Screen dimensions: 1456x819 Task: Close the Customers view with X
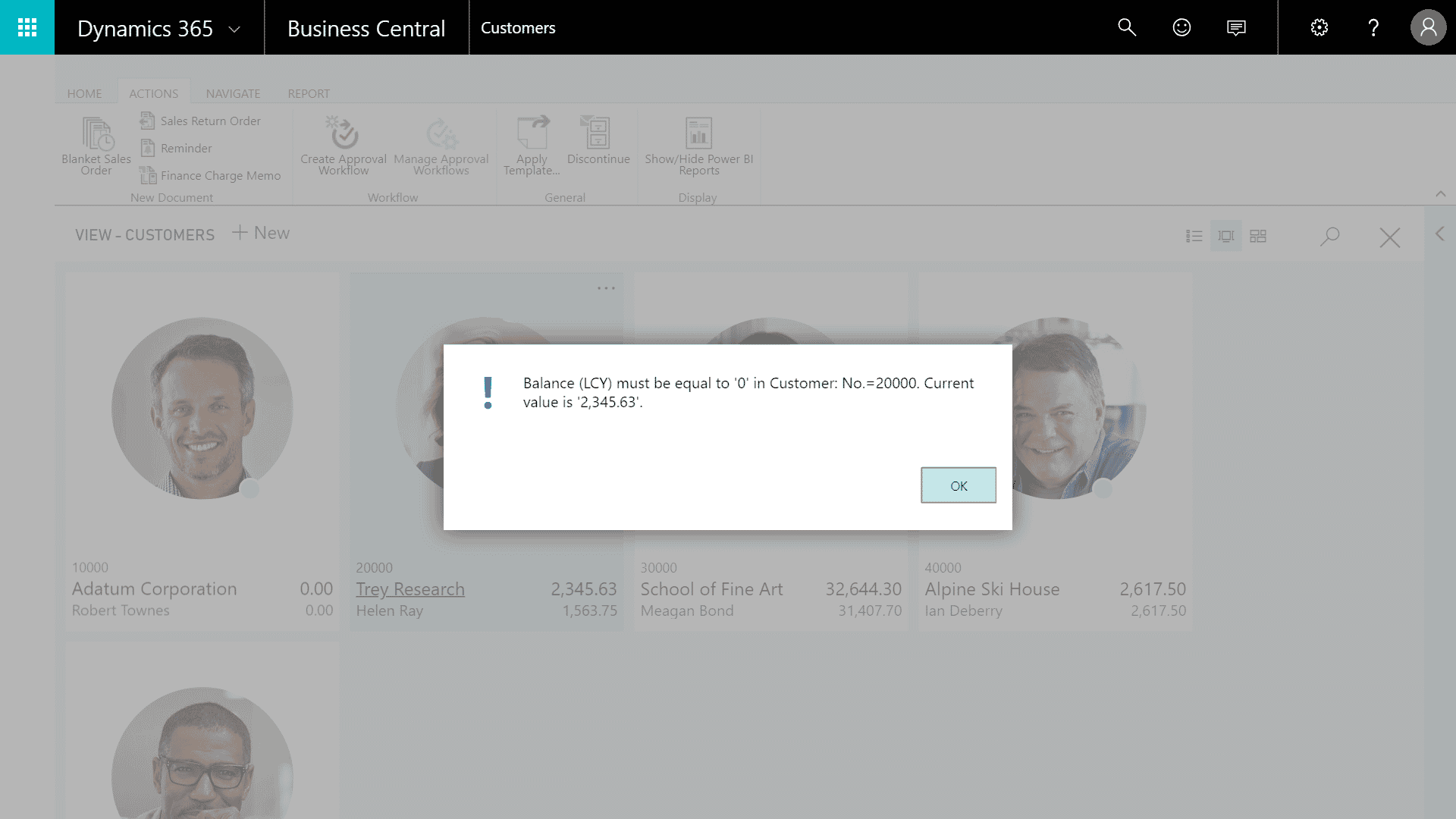click(x=1390, y=238)
